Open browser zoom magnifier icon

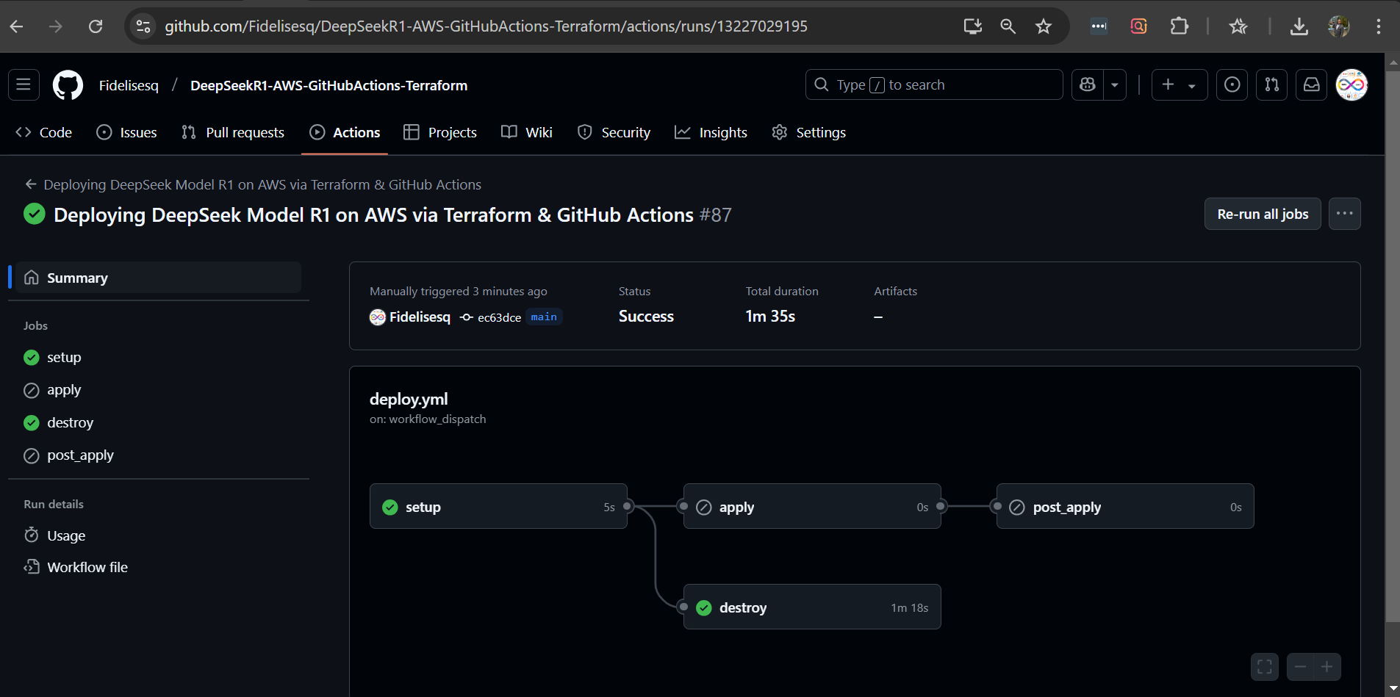(x=1008, y=26)
